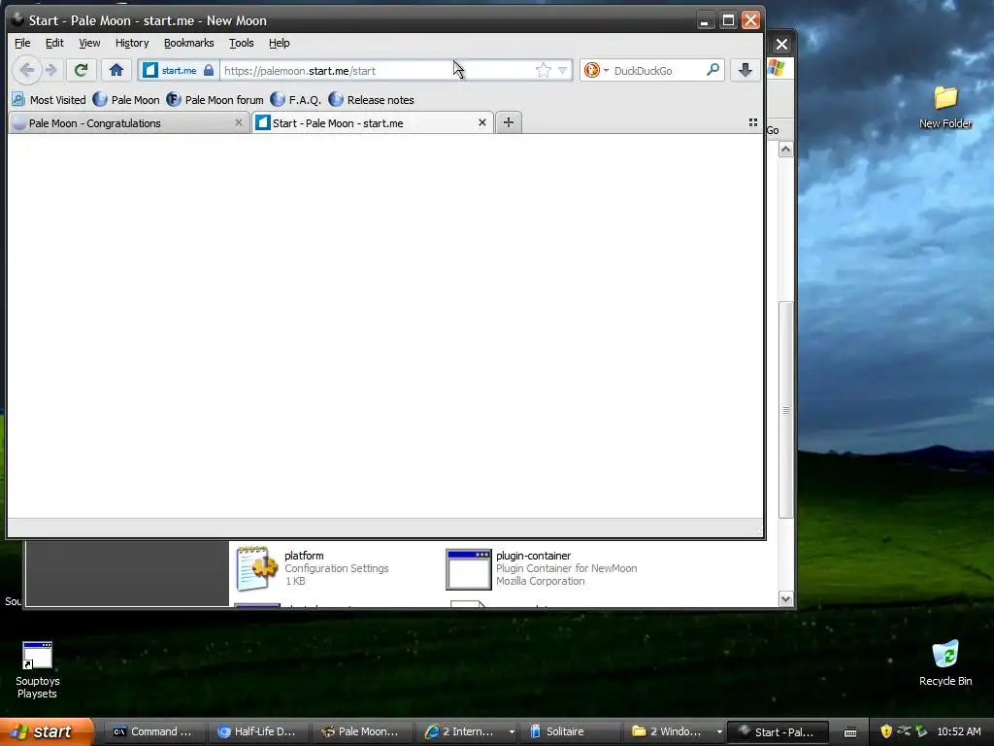Open the Windows start menu
Screen dimensions: 994x746
coord(47,731)
